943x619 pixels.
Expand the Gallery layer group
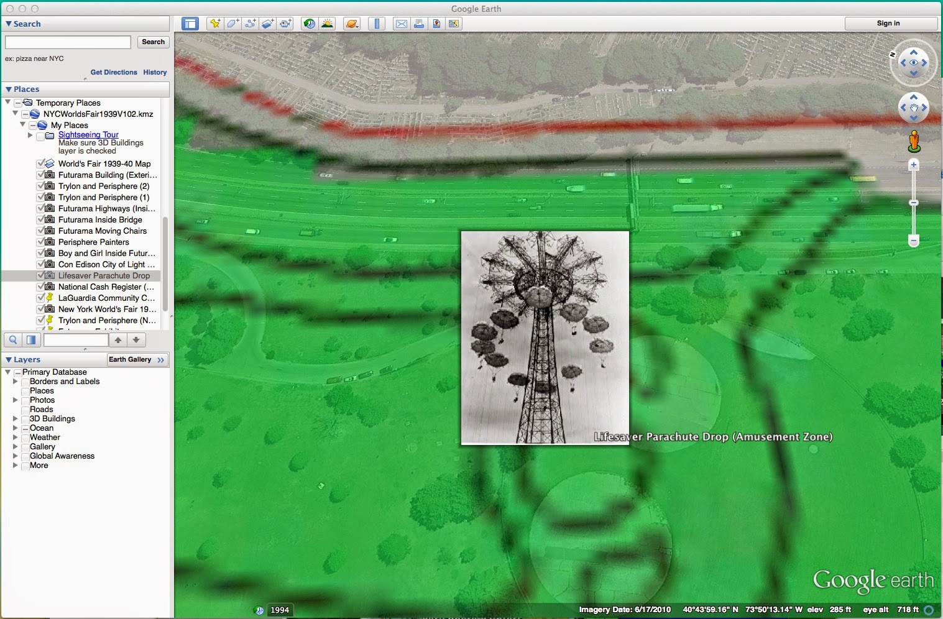[16, 447]
